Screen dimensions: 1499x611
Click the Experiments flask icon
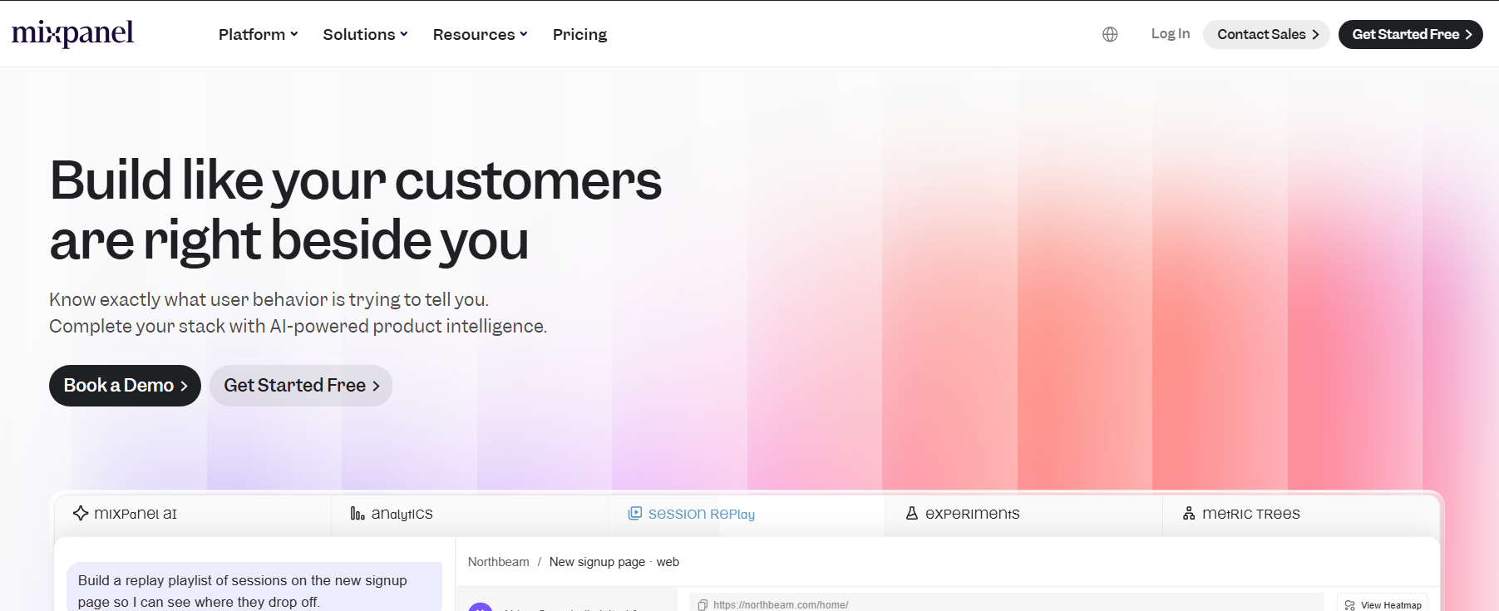912,514
